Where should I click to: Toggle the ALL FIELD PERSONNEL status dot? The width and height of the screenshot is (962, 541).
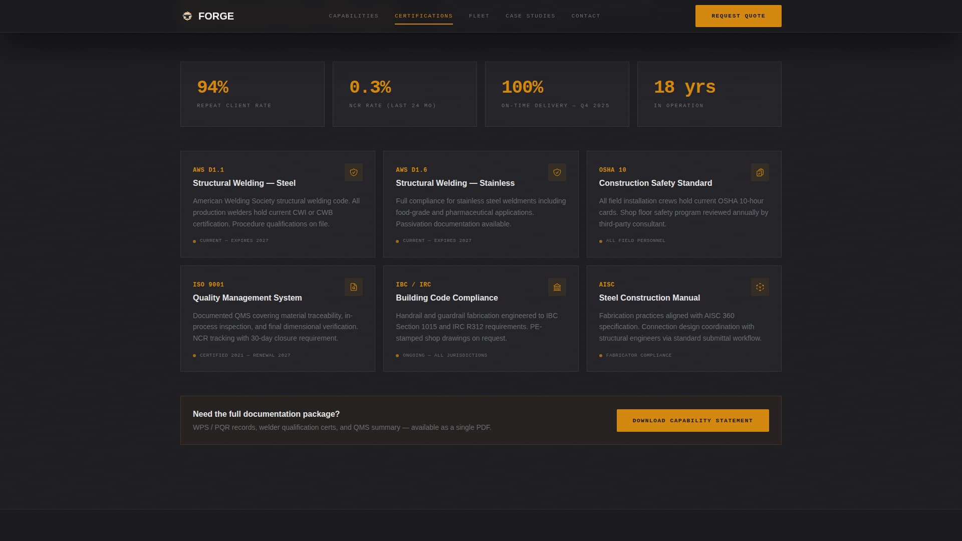pos(601,241)
